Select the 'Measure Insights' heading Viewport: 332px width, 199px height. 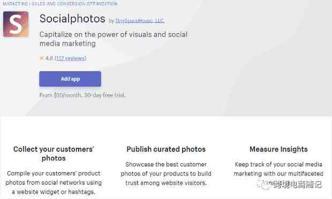click(278, 149)
